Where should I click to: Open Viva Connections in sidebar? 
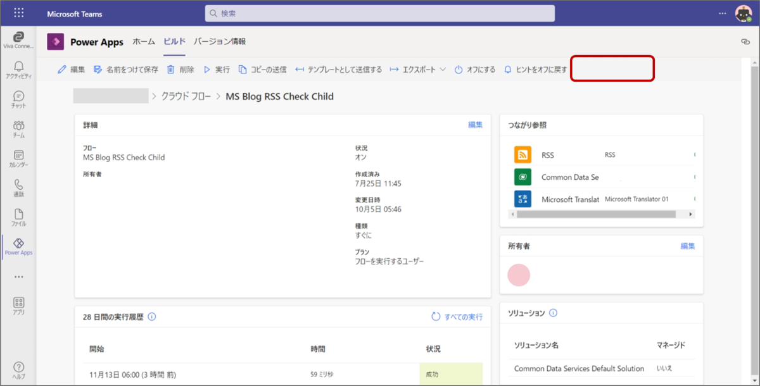tap(18, 40)
